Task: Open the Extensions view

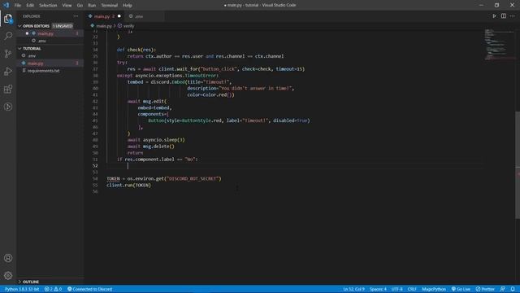Action: pos(8,89)
